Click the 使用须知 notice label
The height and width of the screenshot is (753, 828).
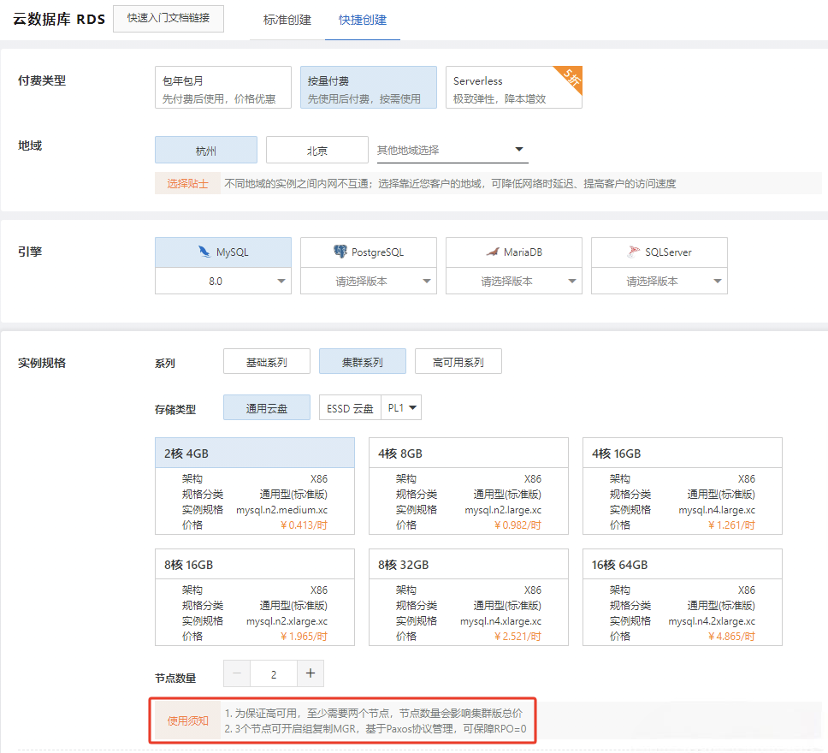pos(187,720)
